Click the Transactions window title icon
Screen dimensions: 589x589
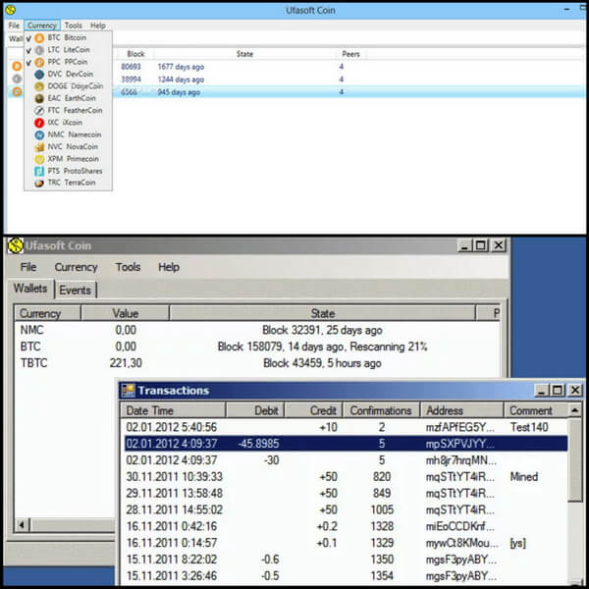pyautogui.click(x=128, y=391)
